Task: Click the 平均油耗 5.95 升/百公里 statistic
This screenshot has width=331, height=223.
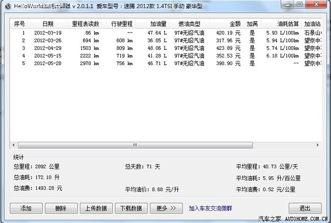Action: (x=268, y=178)
